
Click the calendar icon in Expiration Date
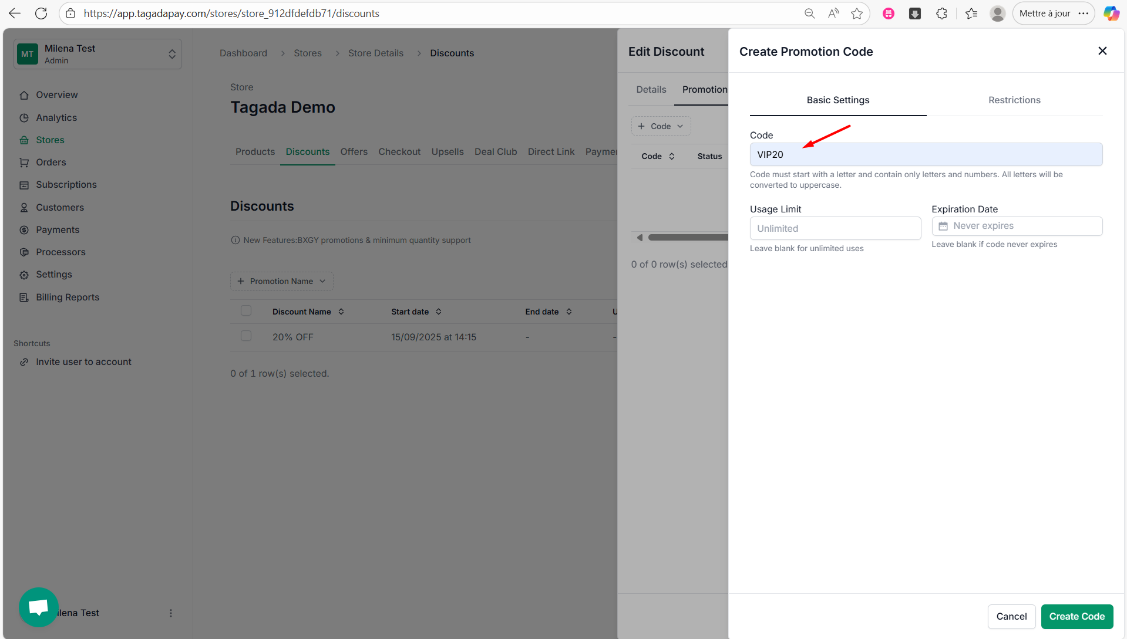[x=943, y=226]
